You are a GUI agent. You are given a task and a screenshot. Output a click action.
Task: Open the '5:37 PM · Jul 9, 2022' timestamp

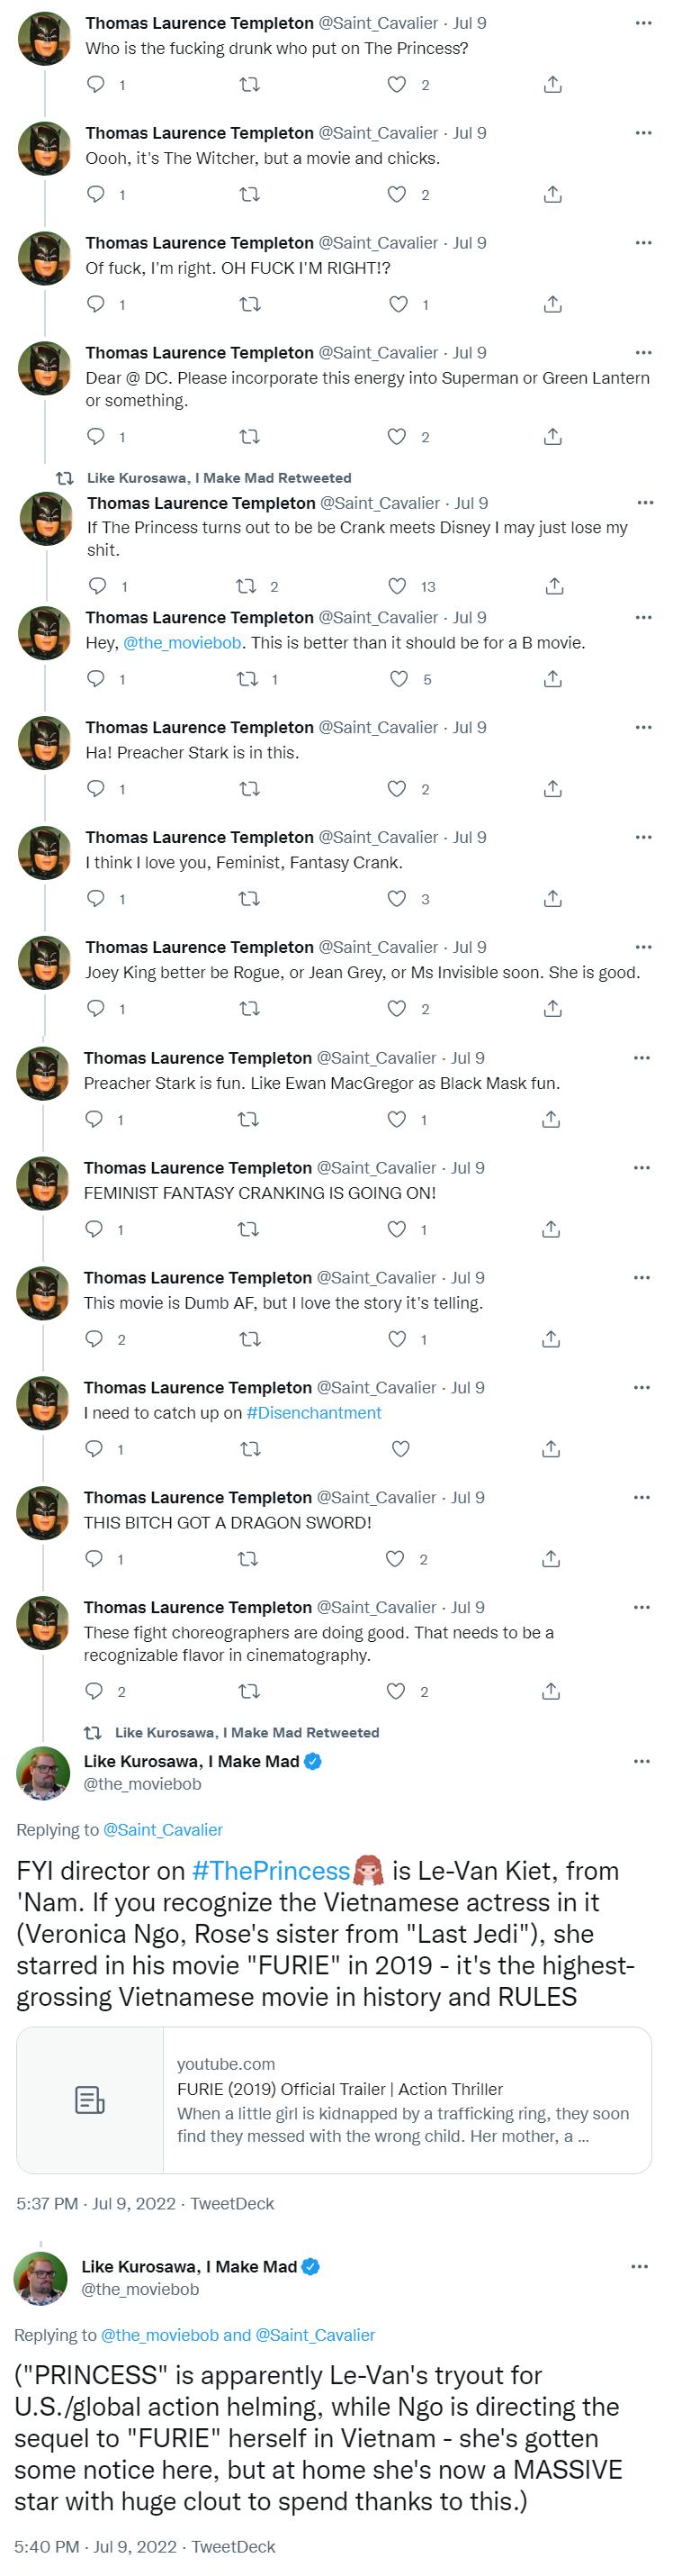96,2203
